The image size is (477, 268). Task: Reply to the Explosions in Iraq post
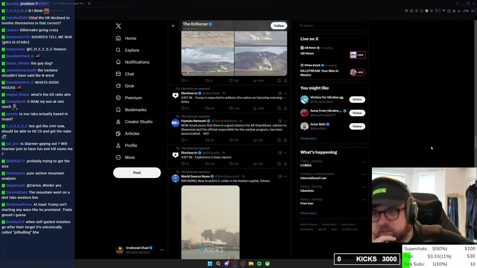183,164
